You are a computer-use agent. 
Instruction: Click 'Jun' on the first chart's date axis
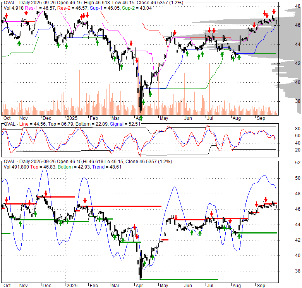188,118
